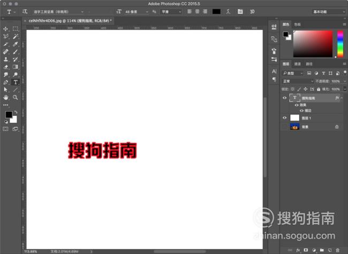Switch to the Swatches tab
This screenshot has width=348, height=254.
coord(297,25)
